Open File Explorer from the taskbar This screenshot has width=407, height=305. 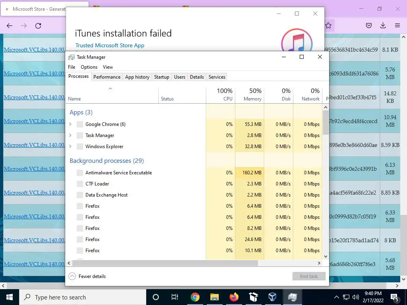214,297
